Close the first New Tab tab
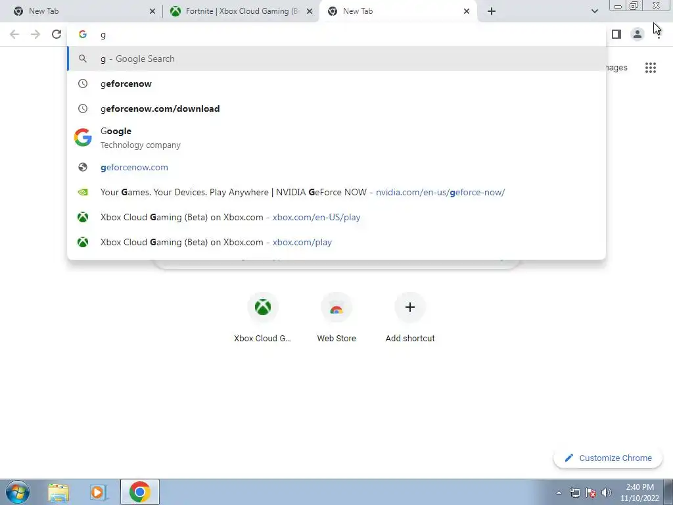673x505 pixels. pos(152,11)
